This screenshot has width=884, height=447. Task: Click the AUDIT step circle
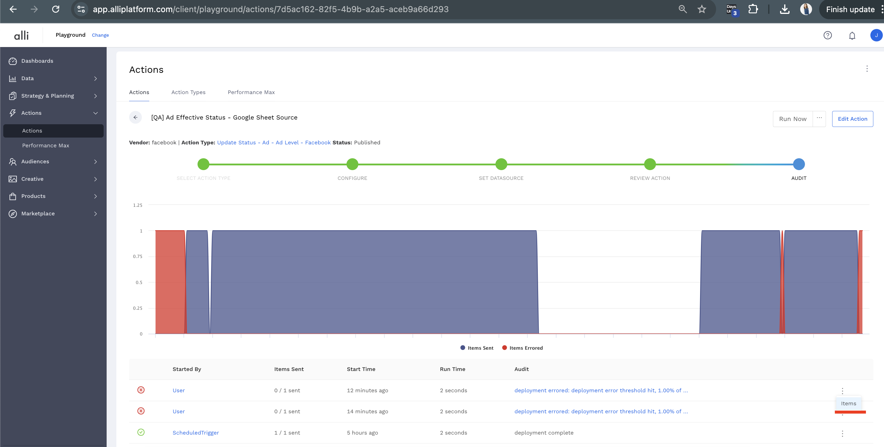(798, 164)
